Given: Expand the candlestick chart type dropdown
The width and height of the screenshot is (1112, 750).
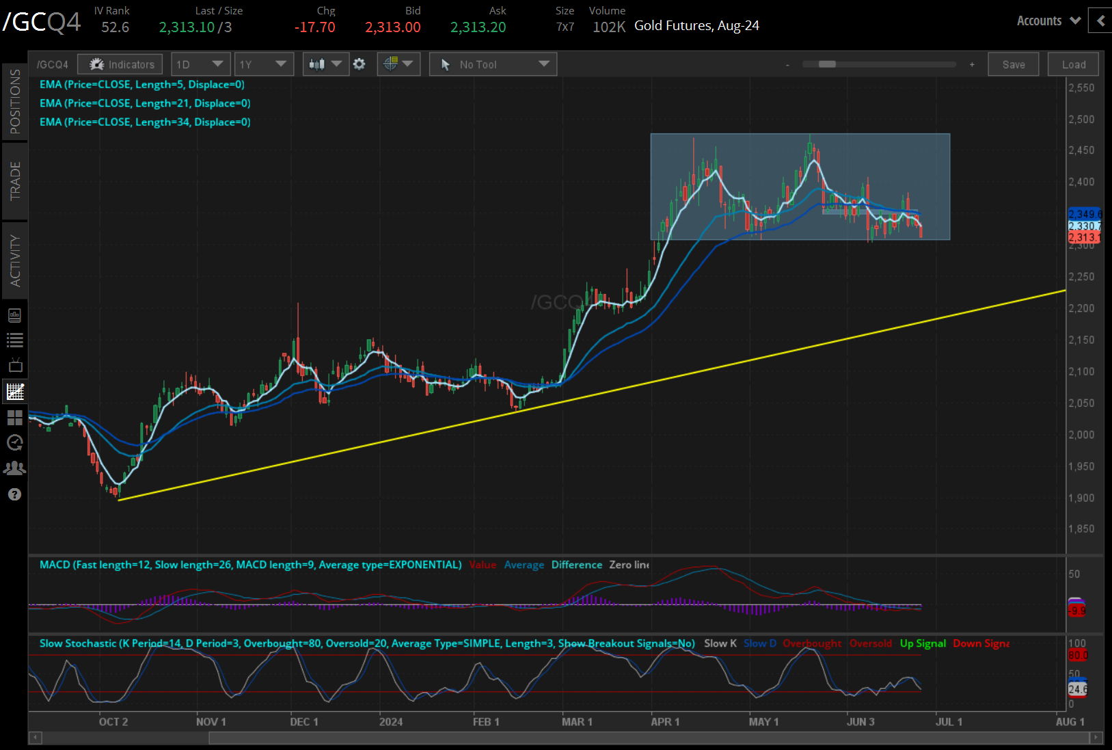Looking at the screenshot, I should [x=325, y=64].
